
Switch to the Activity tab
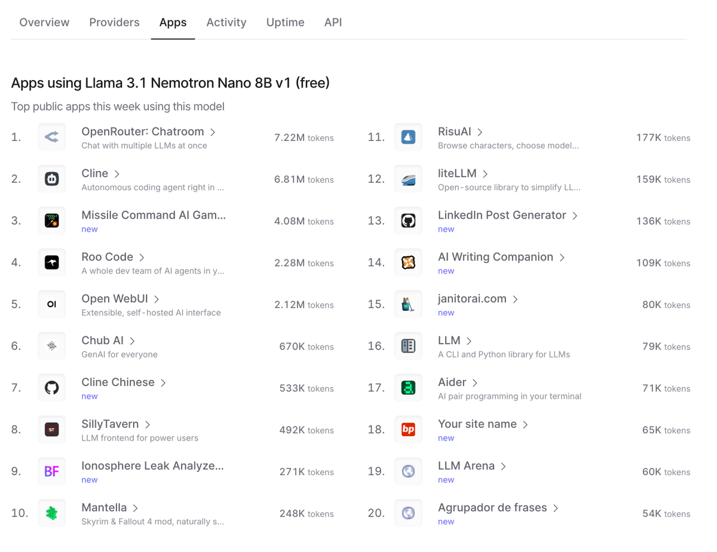(226, 22)
